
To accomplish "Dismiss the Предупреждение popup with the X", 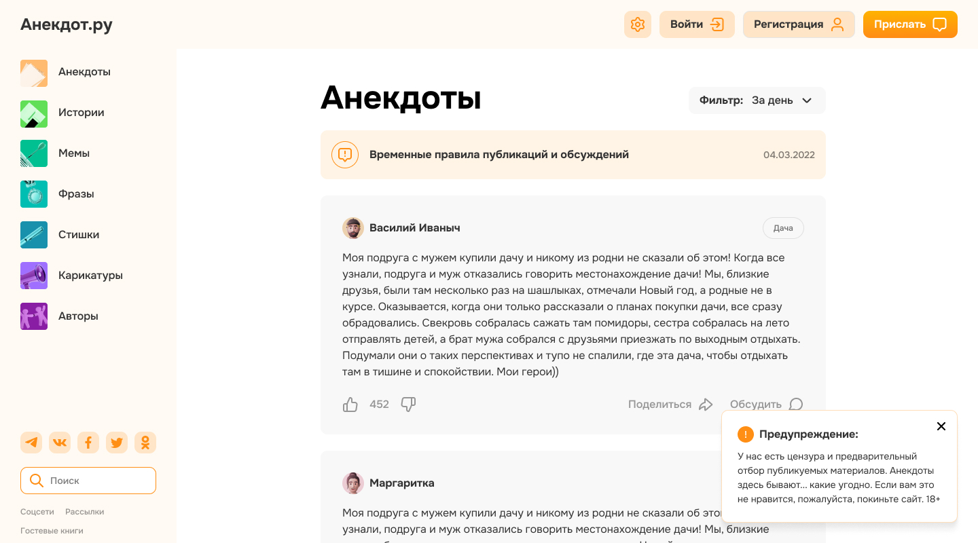I will (x=941, y=426).
